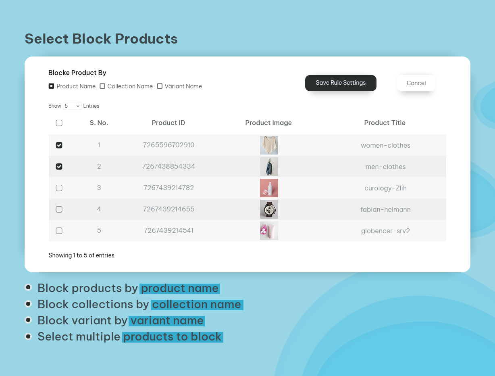Click the Cancel button
Image resolution: width=495 pixels, height=376 pixels.
416,83
